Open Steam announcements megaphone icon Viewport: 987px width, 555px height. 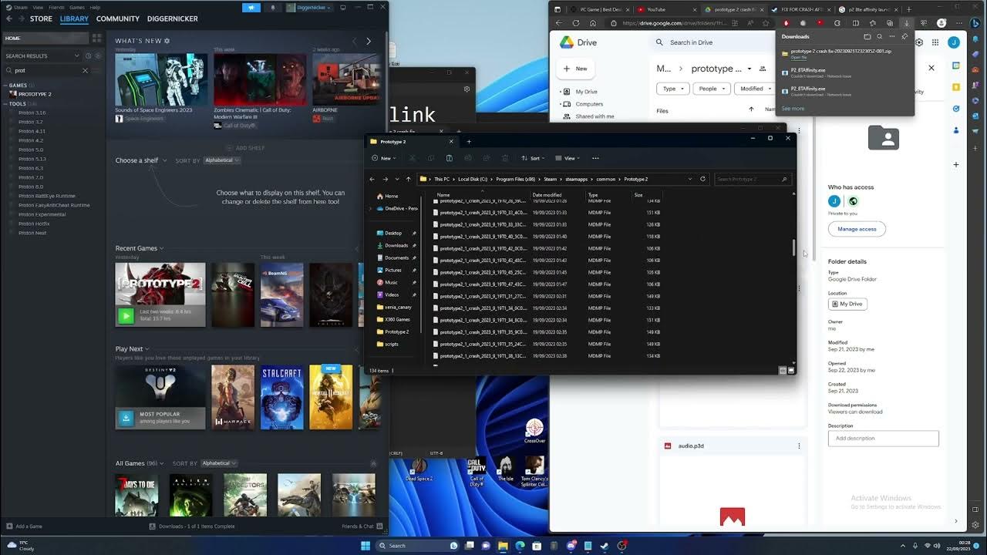coord(251,8)
